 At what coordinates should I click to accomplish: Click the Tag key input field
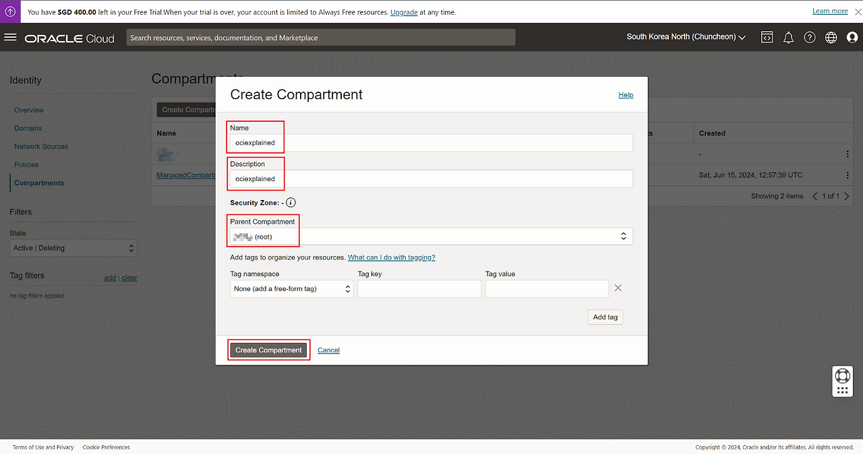pos(419,289)
